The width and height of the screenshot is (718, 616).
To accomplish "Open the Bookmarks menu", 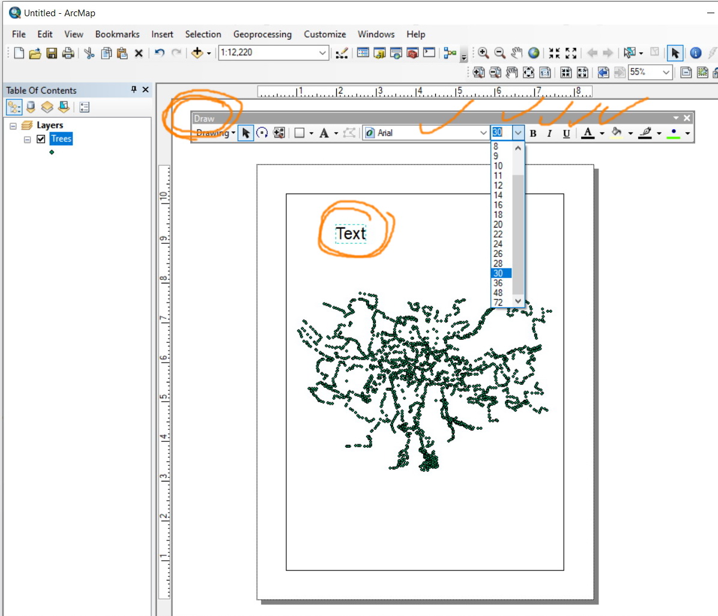I will (x=117, y=34).
